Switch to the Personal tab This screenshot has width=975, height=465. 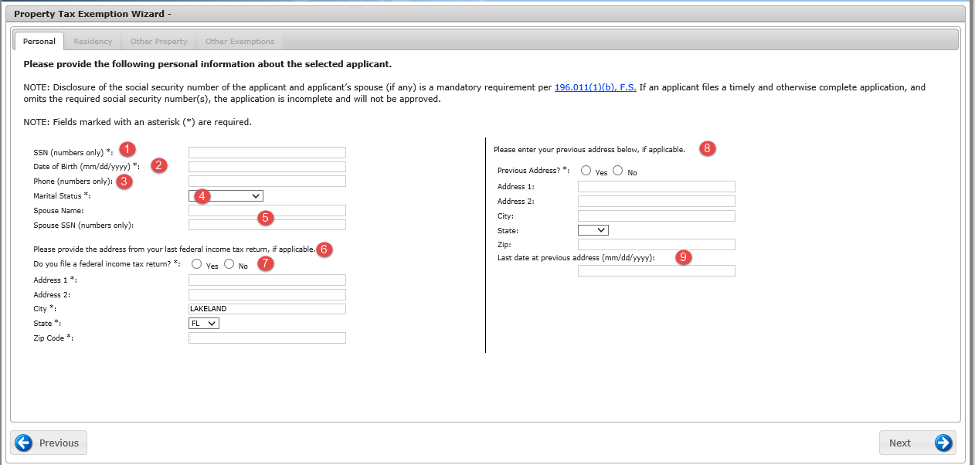(39, 41)
